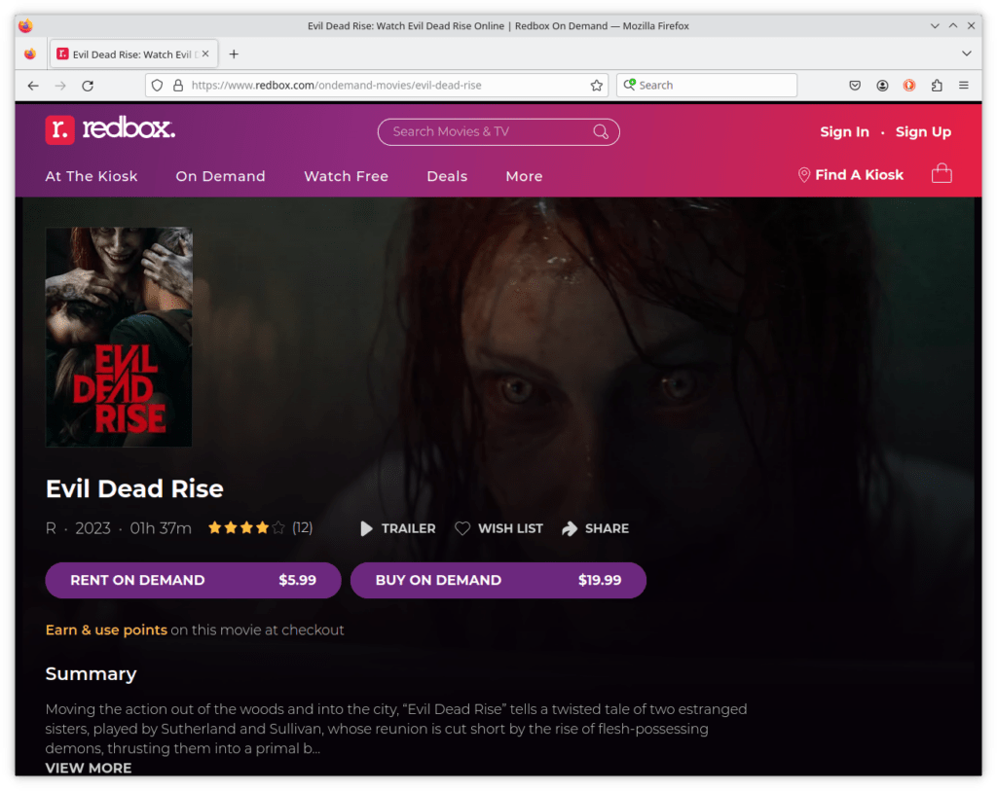Click the Evil Dead Rise poster thumbnail
Screen dimensions: 997x791
[x=119, y=337]
